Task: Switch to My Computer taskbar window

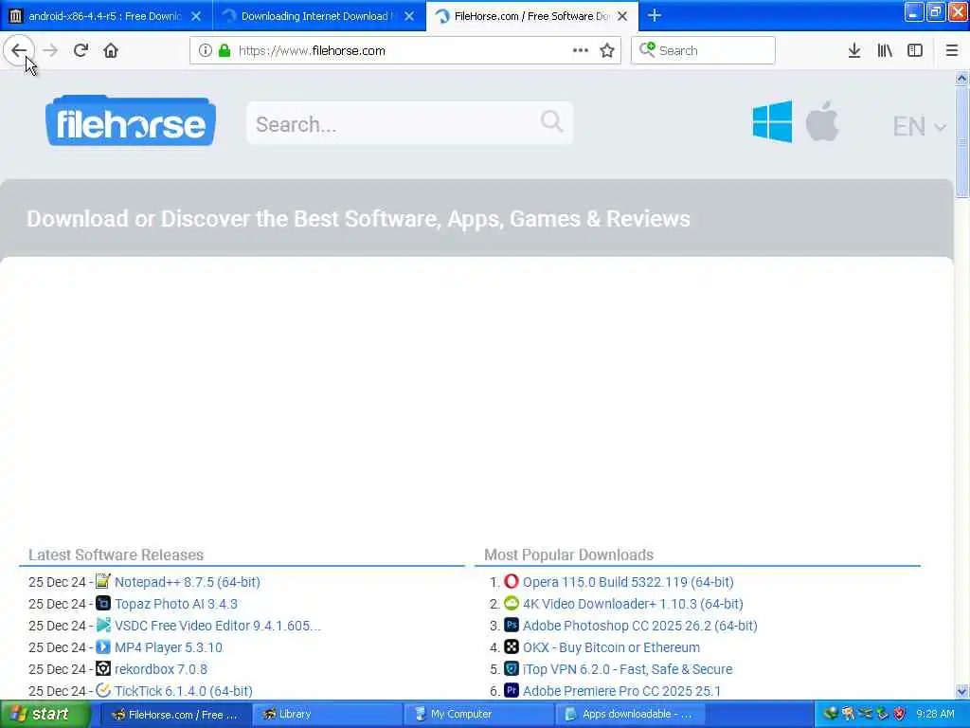Action: tap(478, 715)
